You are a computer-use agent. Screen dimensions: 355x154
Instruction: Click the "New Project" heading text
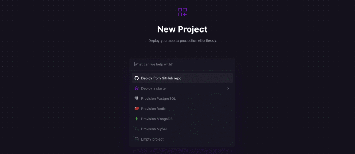click(x=182, y=29)
